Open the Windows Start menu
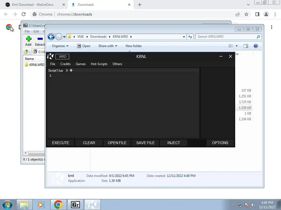281x210 pixels. (7, 205)
